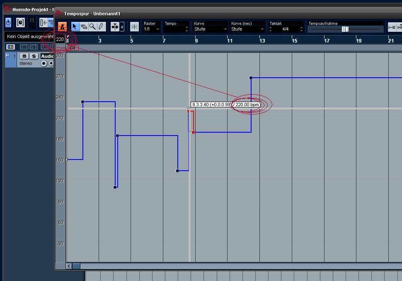The image size is (402, 281).
Task: Click the small arrow beside Autoscroll
Action: [122, 26]
